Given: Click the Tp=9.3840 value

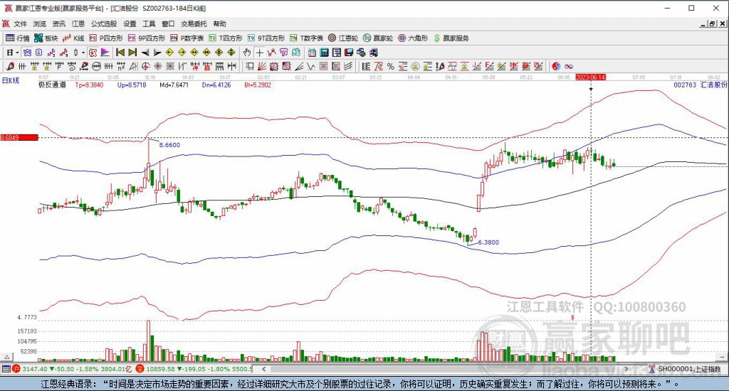Looking at the screenshot, I should 89,85.
